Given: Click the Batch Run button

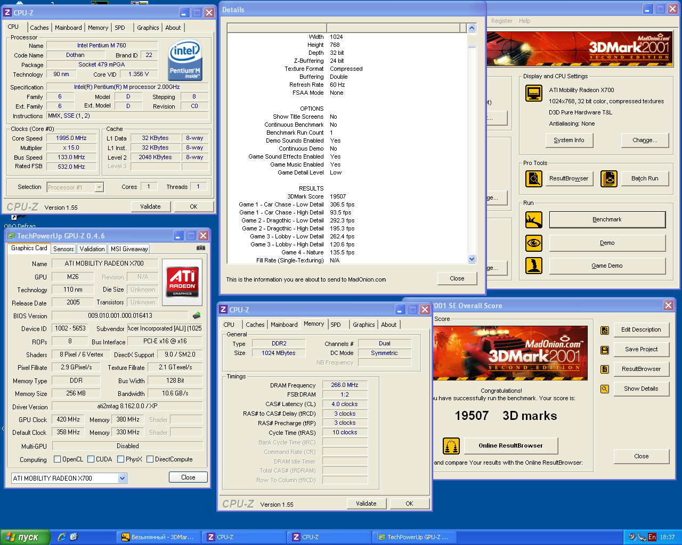Looking at the screenshot, I should (x=645, y=179).
